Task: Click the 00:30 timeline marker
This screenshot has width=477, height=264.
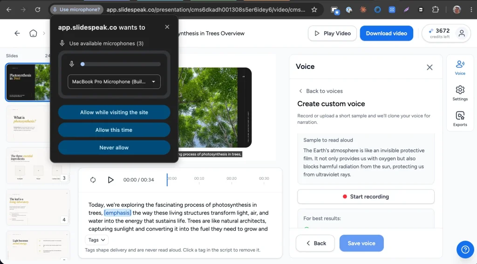Action: click(x=264, y=178)
